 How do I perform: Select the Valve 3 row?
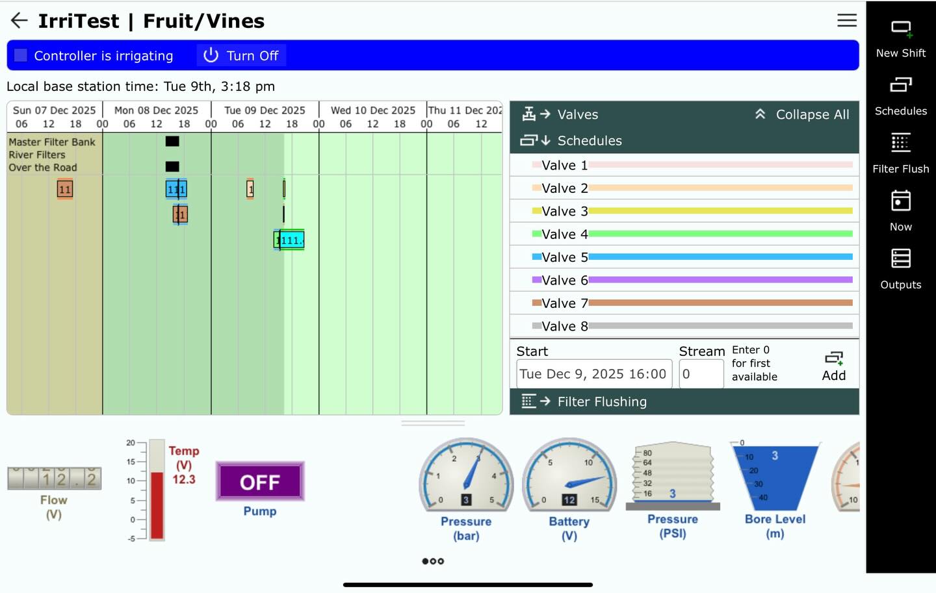tap(684, 211)
